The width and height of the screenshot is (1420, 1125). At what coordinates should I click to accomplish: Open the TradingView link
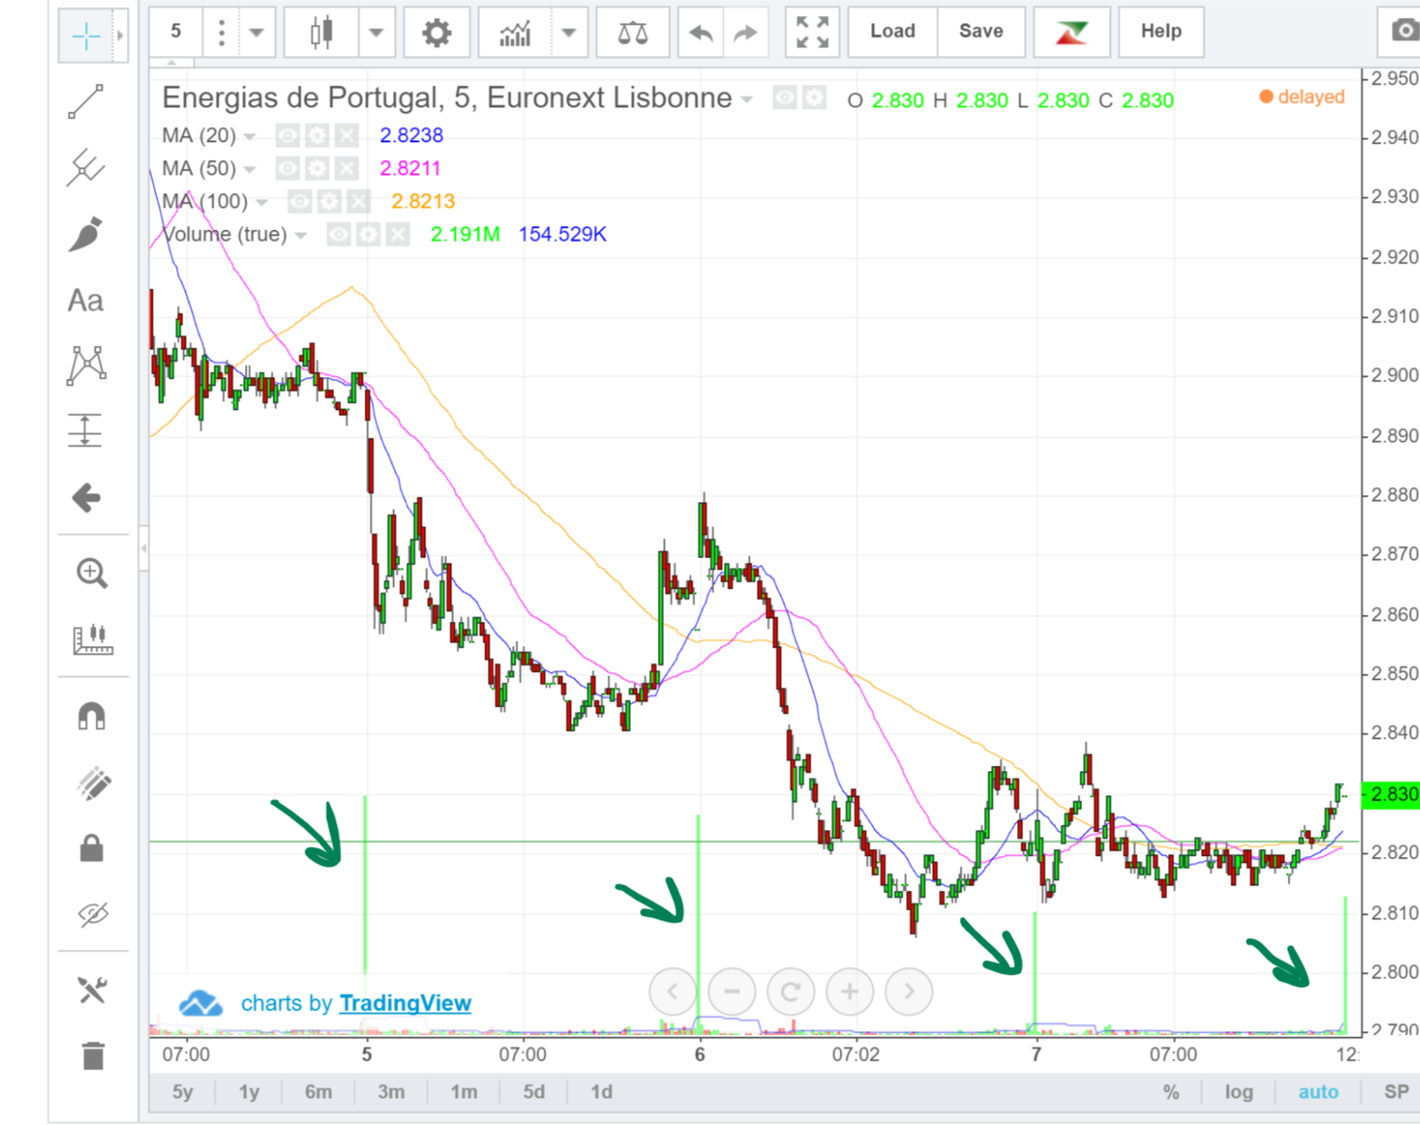tap(405, 1003)
